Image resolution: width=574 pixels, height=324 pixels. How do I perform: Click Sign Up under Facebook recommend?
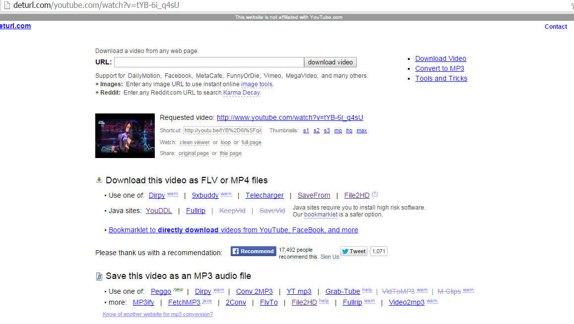[x=330, y=257]
